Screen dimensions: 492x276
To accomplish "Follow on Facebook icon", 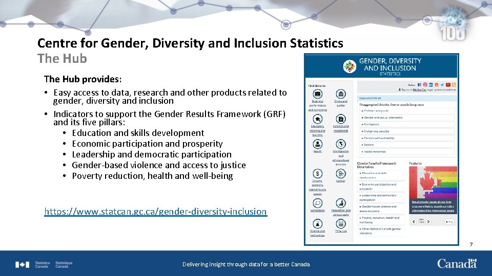I will pos(419,85).
